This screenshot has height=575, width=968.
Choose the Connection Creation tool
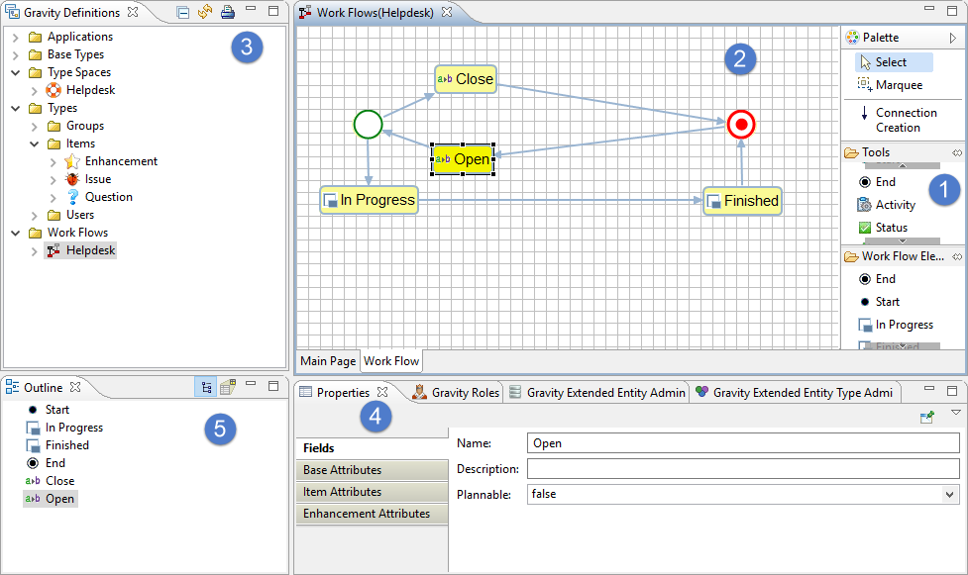click(x=905, y=120)
